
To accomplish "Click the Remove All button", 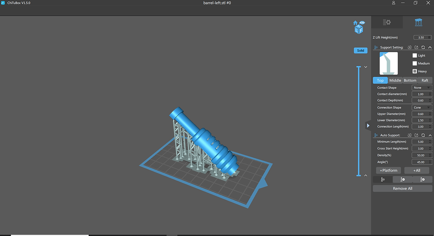I will [403, 188].
